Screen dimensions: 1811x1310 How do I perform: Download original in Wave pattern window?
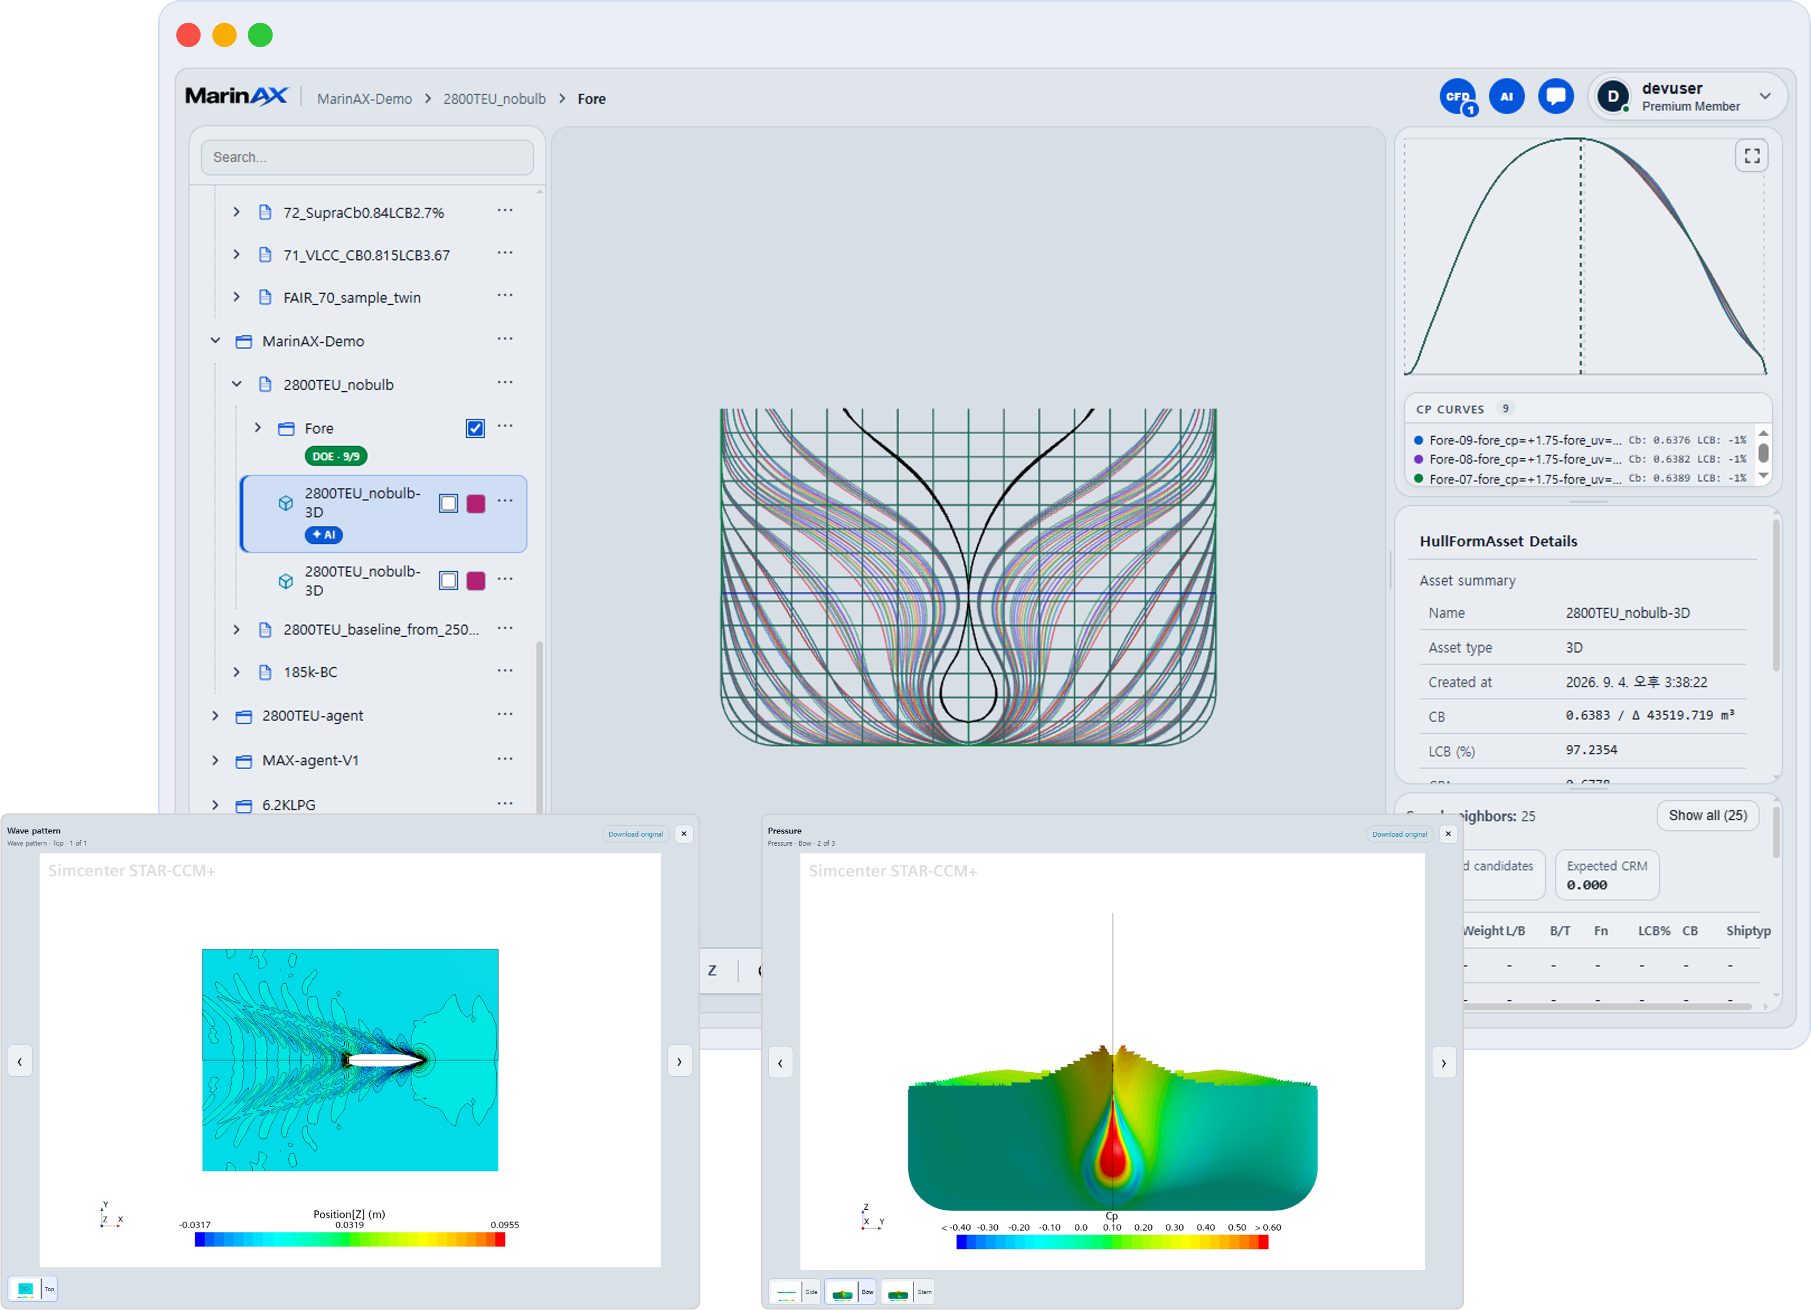tap(636, 833)
